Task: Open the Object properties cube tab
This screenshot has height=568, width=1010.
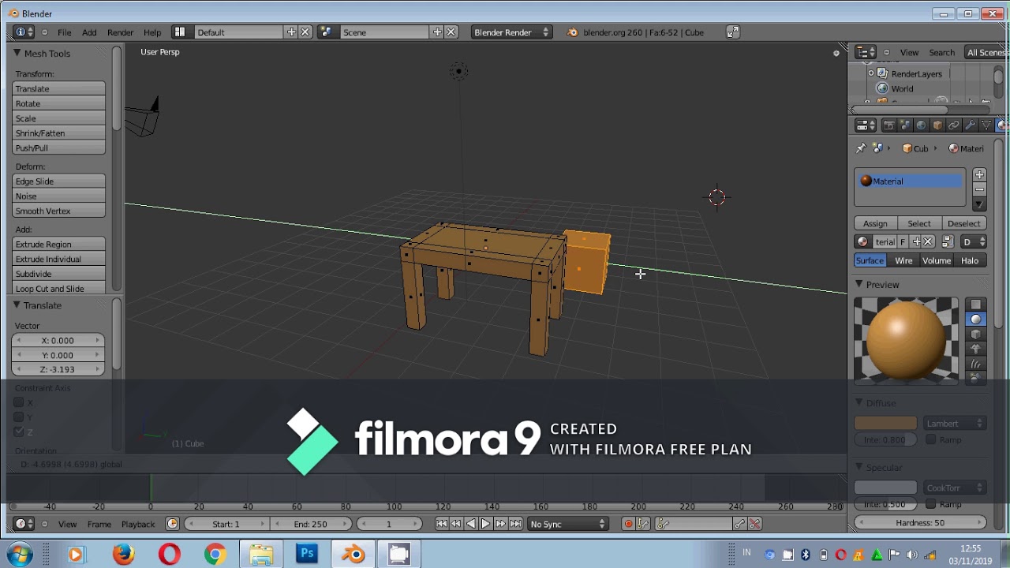Action: click(937, 125)
